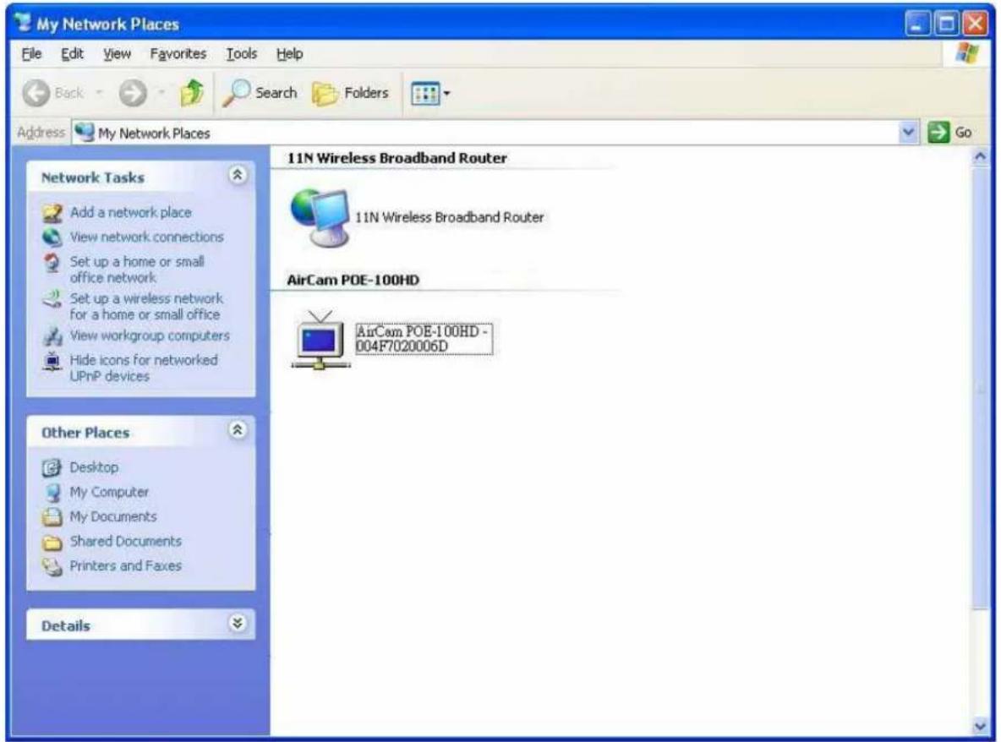Click Set up a wireless network link

(146, 306)
